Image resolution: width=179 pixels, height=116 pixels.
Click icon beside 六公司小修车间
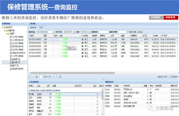point(11,56)
